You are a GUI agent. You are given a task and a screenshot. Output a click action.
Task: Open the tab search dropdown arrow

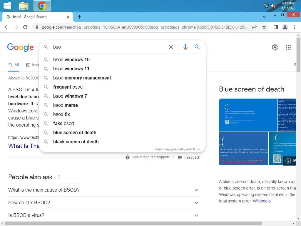264,17
